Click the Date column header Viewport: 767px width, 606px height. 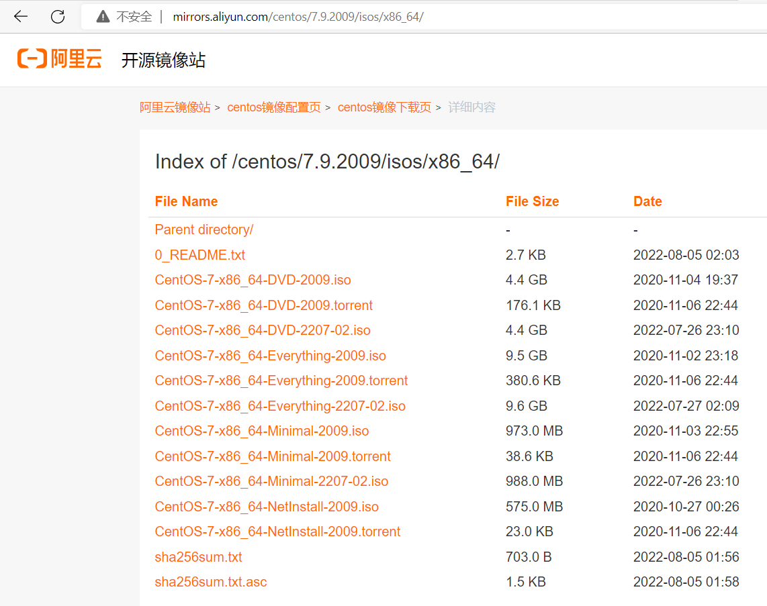[647, 201]
